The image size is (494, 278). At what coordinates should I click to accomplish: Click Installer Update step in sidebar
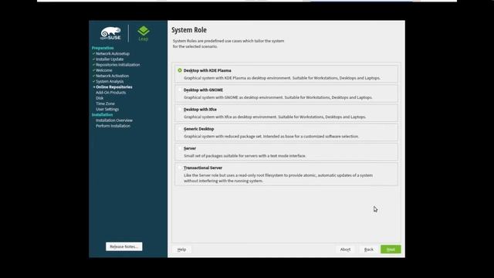pos(110,59)
